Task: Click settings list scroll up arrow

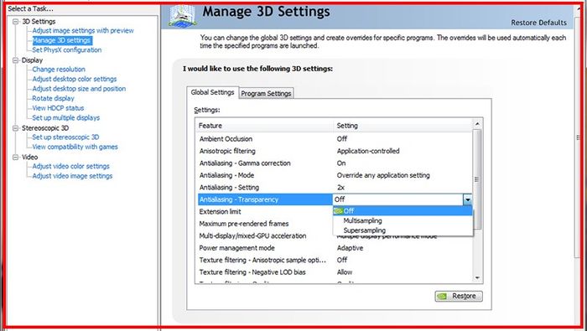Action: 477,124
